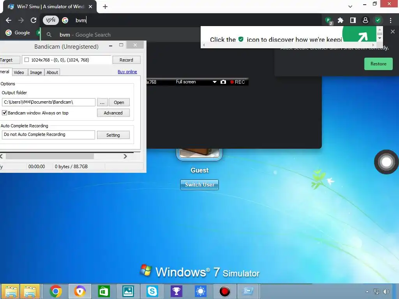Click the tip popup scrollbar down arrow

[380, 38]
